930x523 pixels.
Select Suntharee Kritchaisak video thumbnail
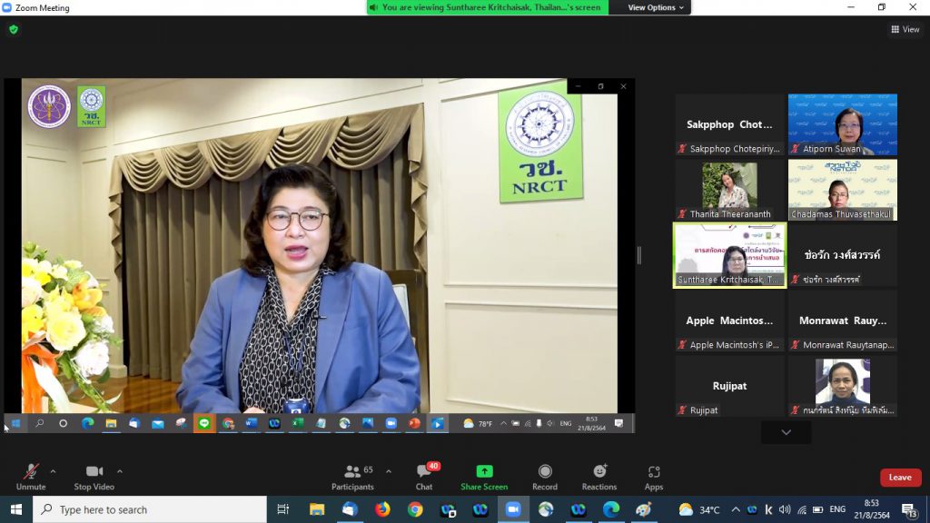[x=730, y=255]
